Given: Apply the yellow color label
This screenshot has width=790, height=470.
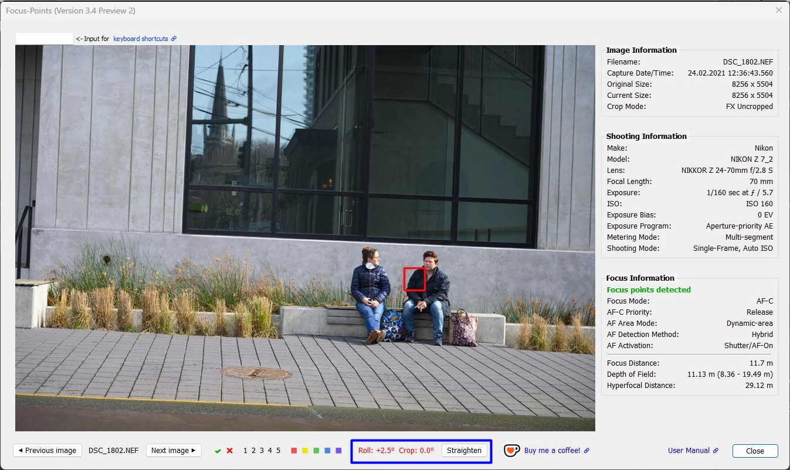Looking at the screenshot, I should 305,451.
